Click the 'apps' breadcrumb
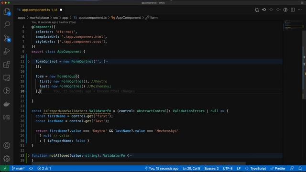Image resolution: width=306 pixels, height=172 pixels. pos(22,18)
